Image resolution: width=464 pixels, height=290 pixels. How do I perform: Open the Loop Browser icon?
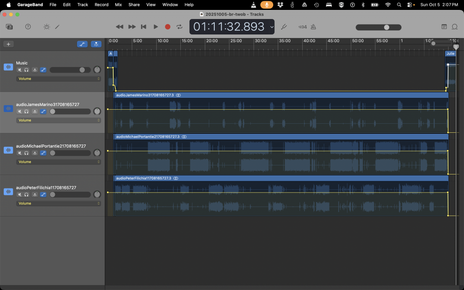(x=454, y=27)
